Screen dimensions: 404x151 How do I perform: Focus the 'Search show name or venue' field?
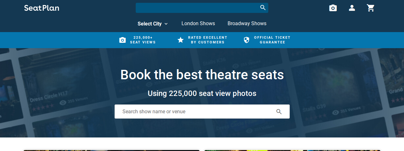pyautogui.click(x=202, y=112)
